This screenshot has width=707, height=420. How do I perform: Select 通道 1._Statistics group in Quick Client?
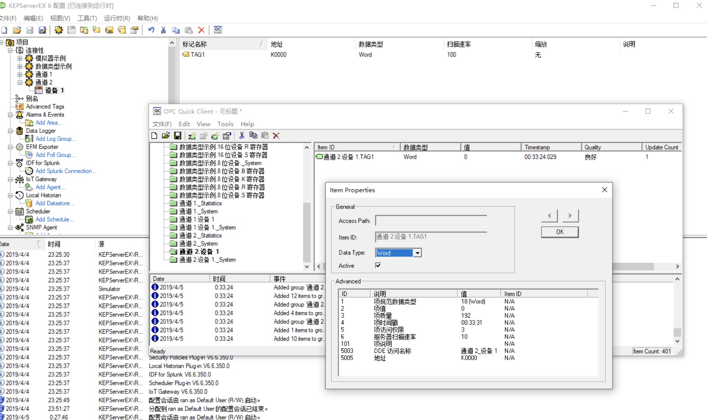click(200, 203)
